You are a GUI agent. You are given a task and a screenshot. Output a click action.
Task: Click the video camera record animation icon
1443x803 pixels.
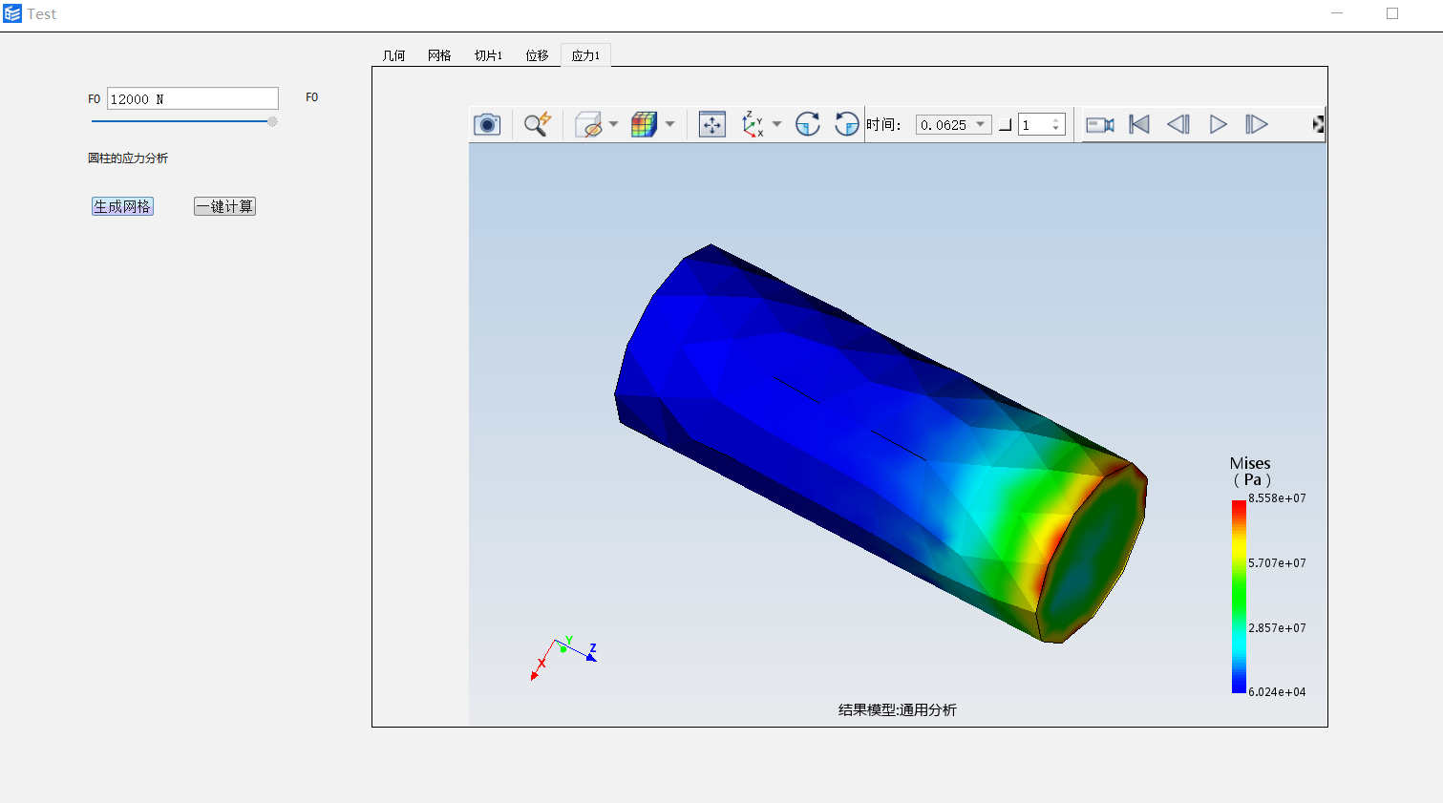[x=1100, y=124]
